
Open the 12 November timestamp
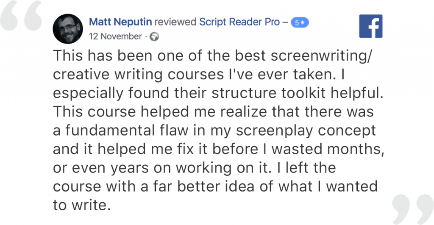point(115,36)
